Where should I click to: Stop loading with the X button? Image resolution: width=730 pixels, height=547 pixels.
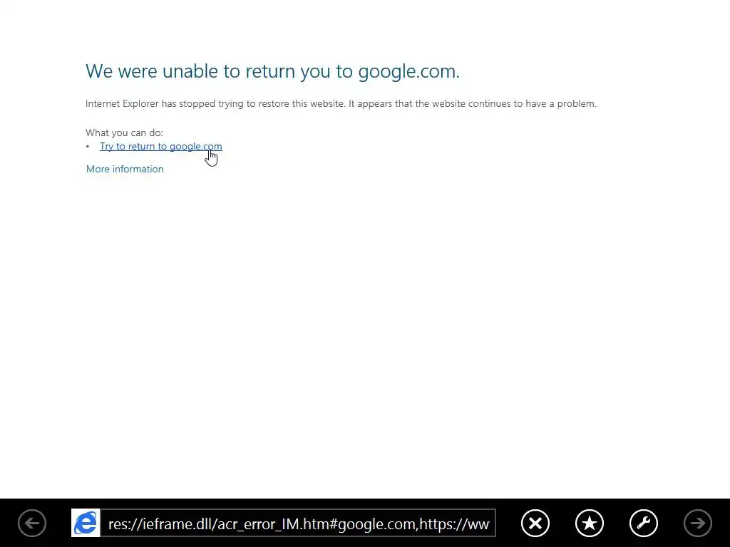(x=535, y=523)
